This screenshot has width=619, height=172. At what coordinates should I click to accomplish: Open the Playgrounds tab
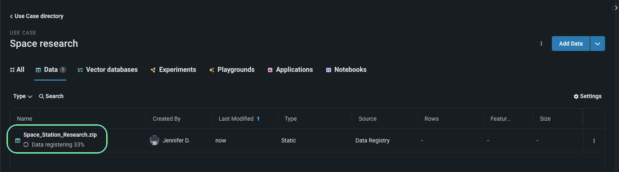(231, 70)
